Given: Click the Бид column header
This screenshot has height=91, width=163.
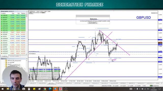Looking at the screenshot, I should click(x=13, y=13).
